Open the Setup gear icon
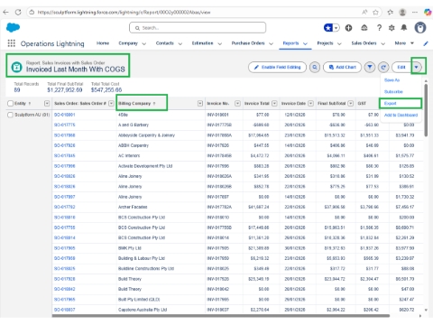Image resolution: width=433 pixels, height=325 pixels. pos(392,28)
